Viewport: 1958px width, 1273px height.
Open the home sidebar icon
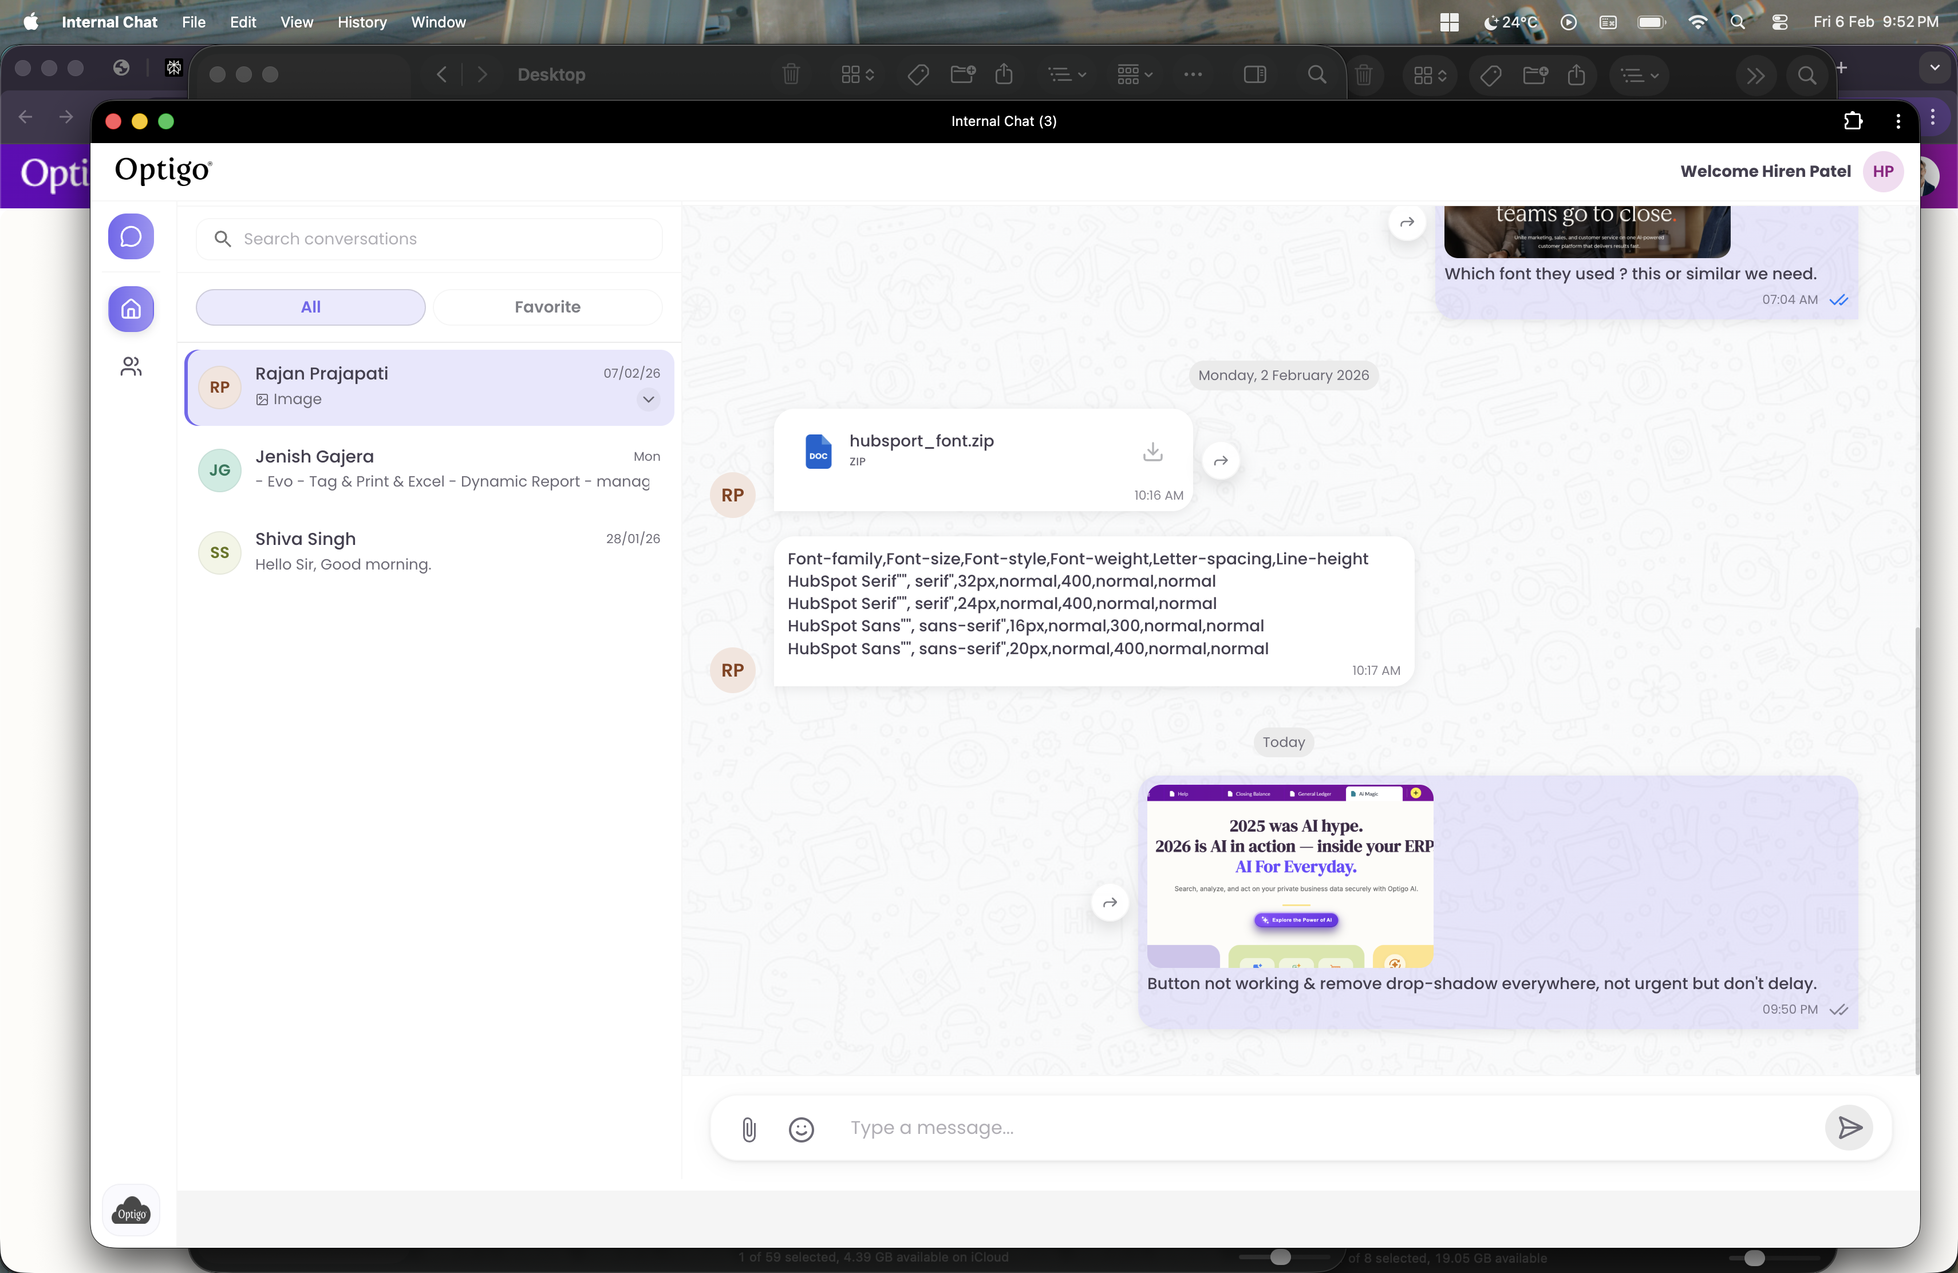click(131, 309)
